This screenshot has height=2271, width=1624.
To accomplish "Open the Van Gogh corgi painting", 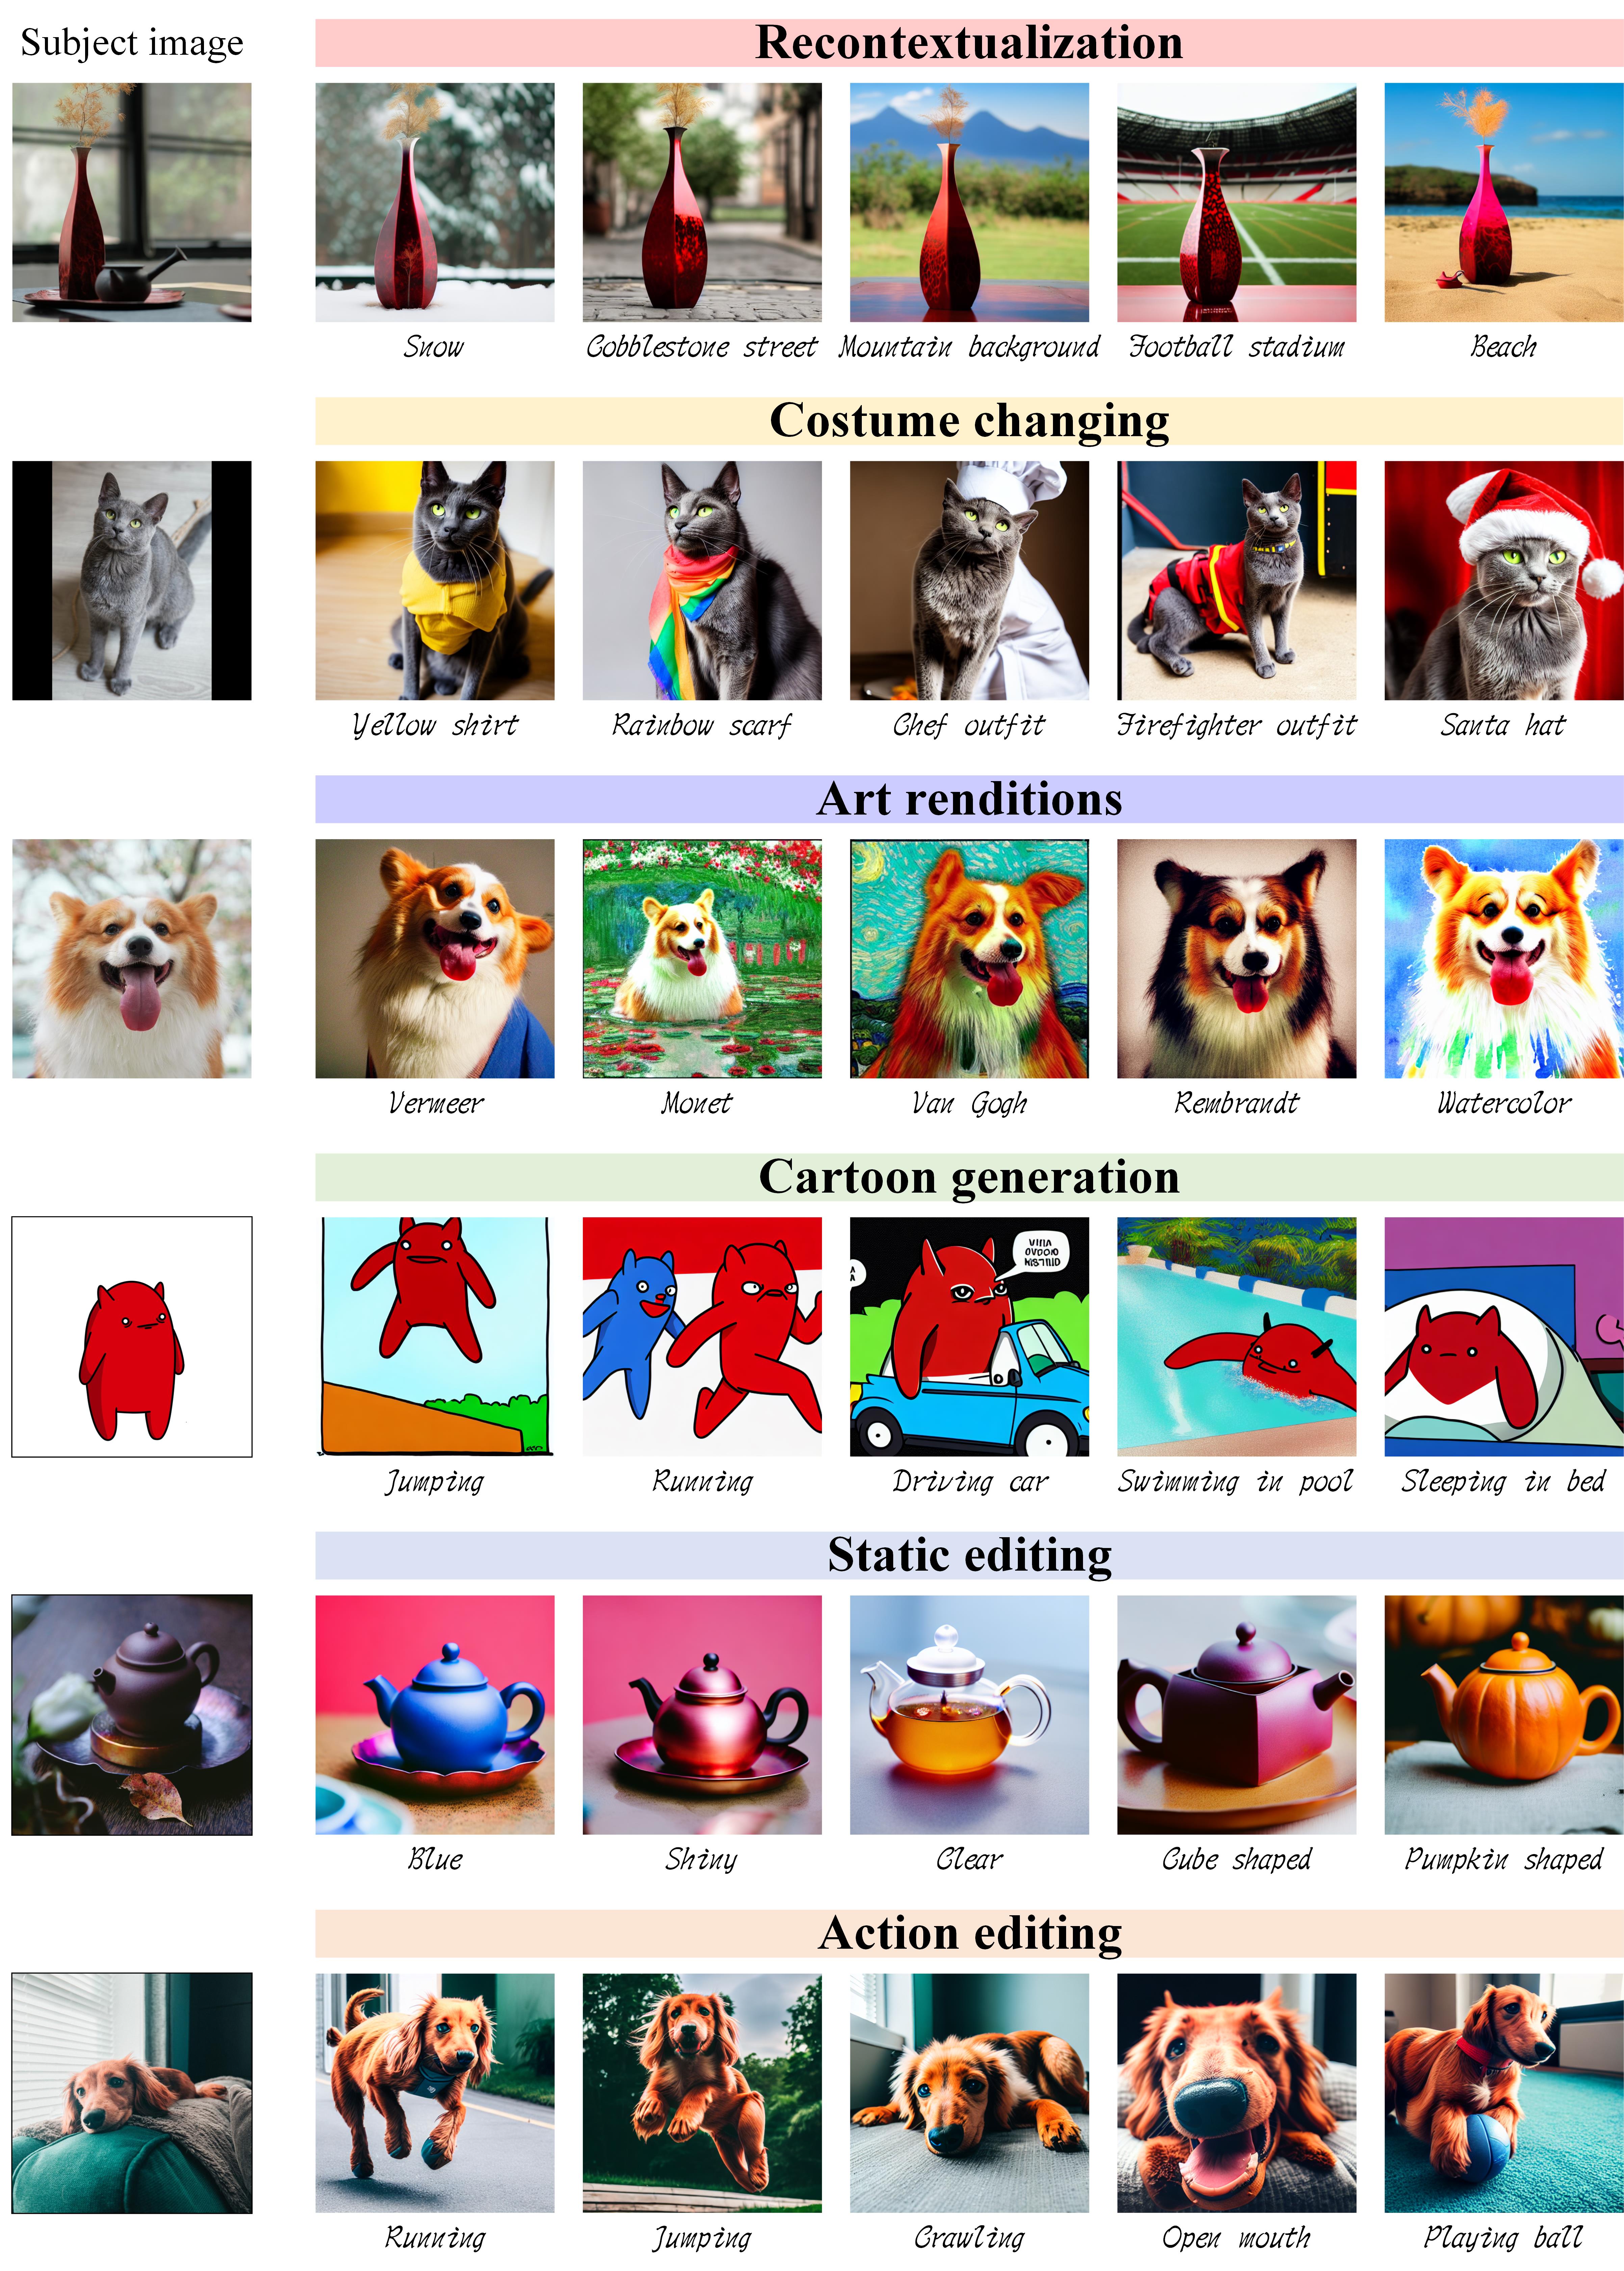I will tap(969, 958).
